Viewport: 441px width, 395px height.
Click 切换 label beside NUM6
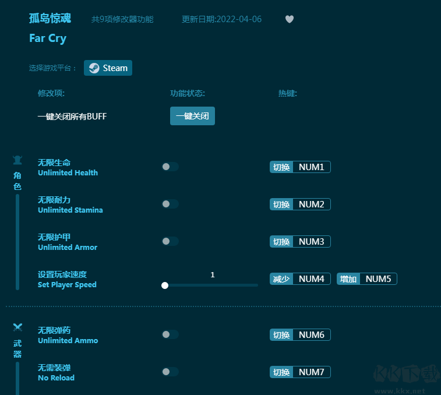pyautogui.click(x=281, y=335)
